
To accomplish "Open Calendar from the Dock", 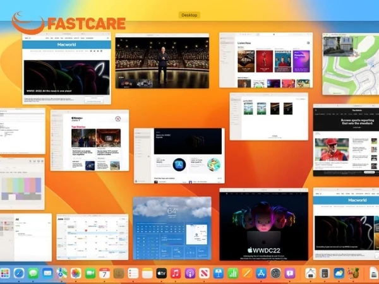I will 104,273.
